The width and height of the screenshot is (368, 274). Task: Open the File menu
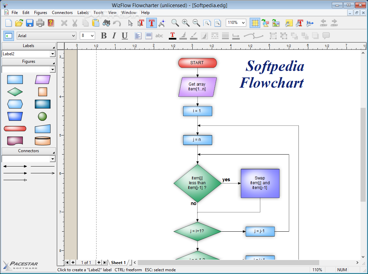pyautogui.click(x=15, y=13)
